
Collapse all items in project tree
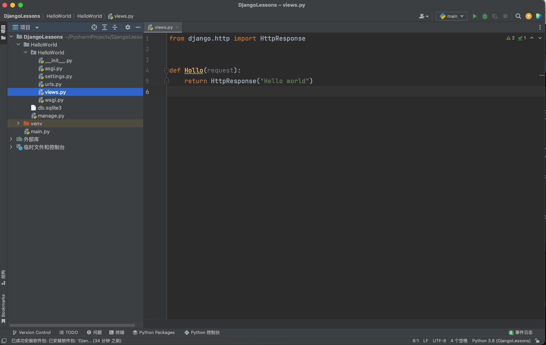115,27
